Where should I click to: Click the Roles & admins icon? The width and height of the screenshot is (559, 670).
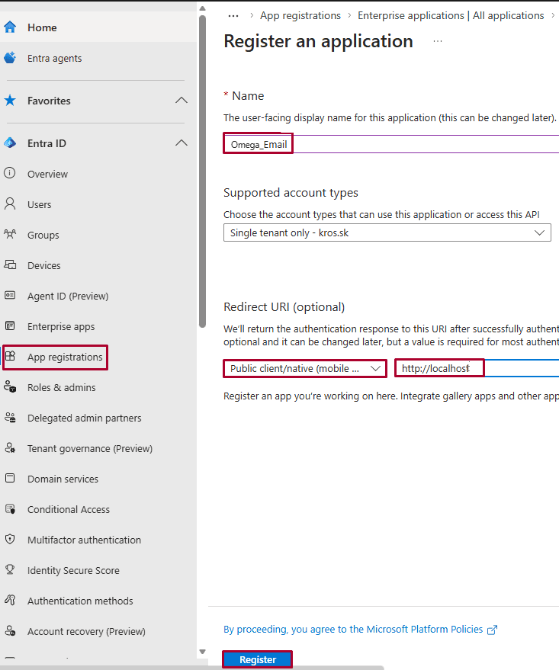click(x=10, y=387)
